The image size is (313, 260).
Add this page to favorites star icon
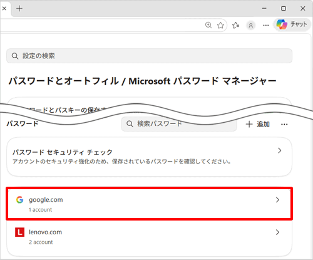[x=220, y=25]
